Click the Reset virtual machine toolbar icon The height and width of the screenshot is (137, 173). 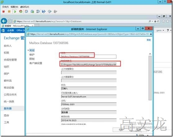[x=21, y=11]
